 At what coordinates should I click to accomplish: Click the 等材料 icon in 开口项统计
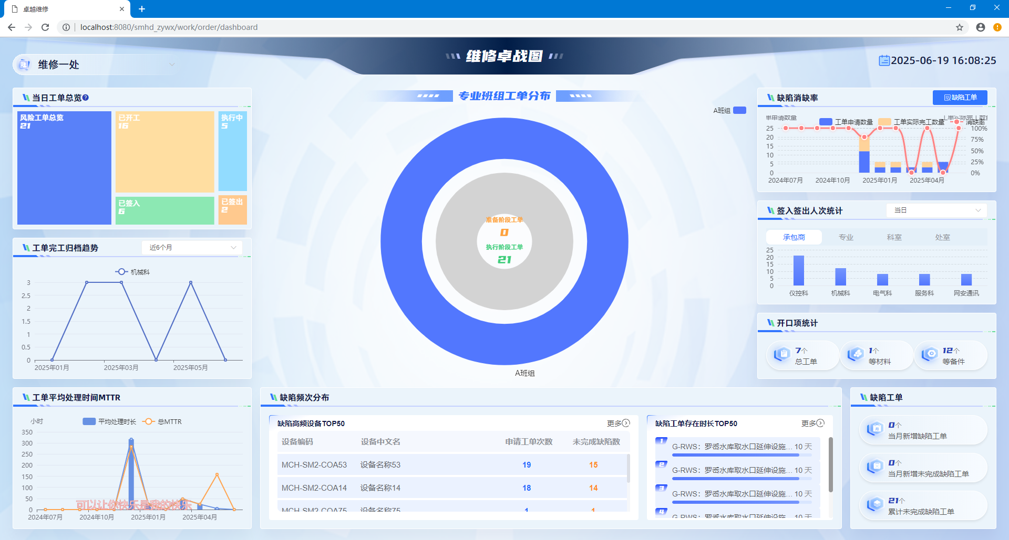856,355
